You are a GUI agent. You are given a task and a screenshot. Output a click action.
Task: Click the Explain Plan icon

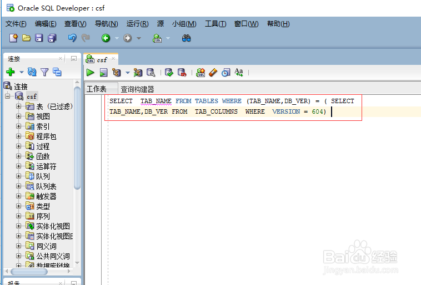117,73
